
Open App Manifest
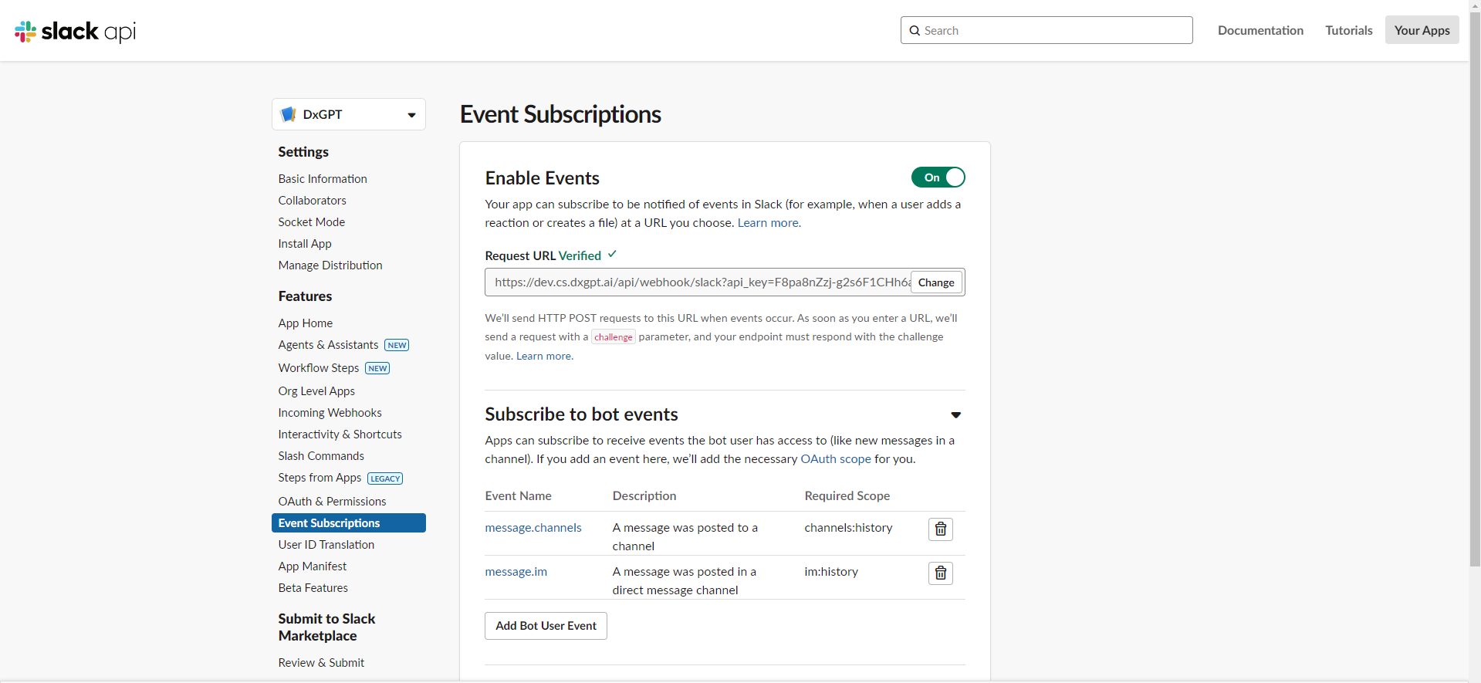313,566
